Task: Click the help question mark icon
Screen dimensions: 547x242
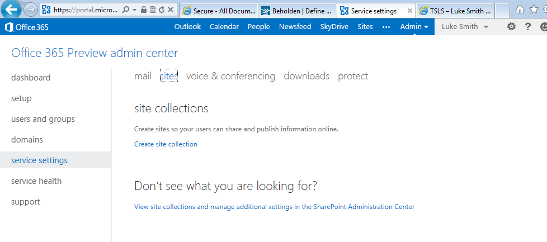Action: [527, 27]
